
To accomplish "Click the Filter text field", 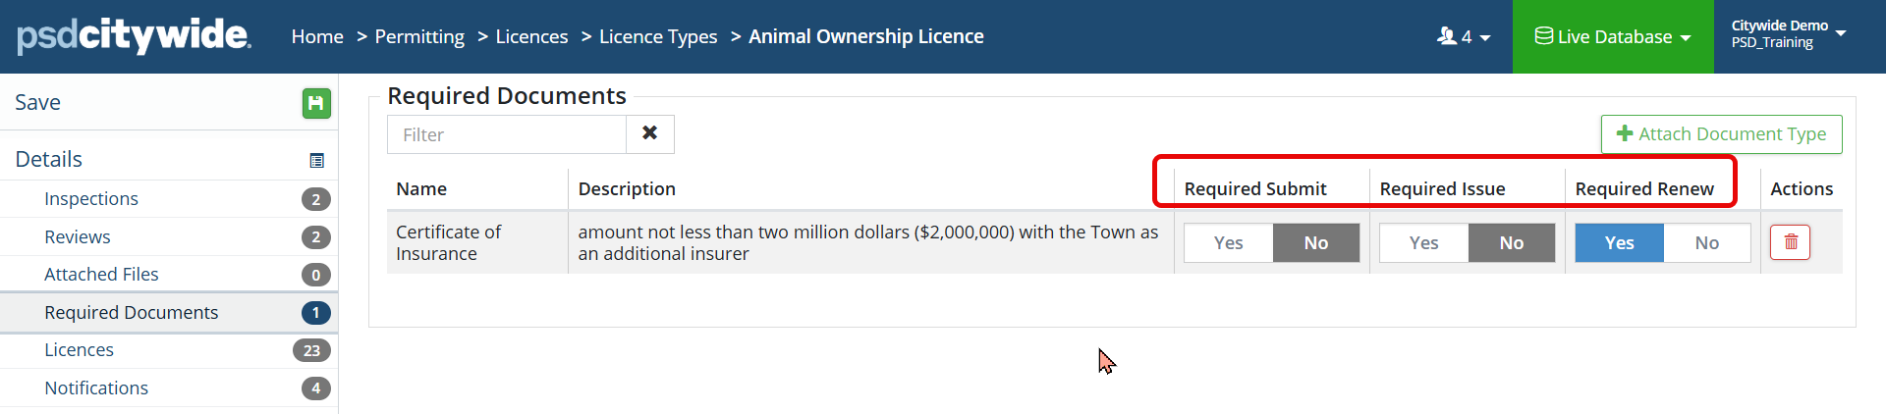I will click(x=507, y=134).
